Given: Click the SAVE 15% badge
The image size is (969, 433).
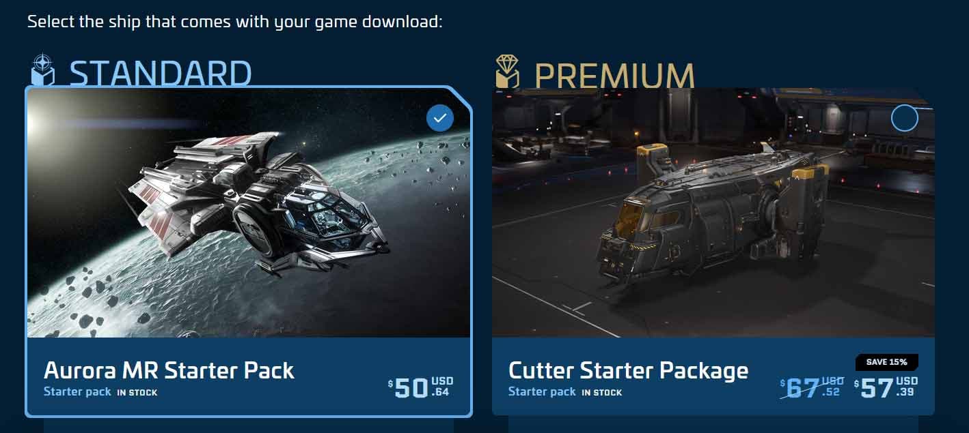Looking at the screenshot, I should click(x=886, y=362).
